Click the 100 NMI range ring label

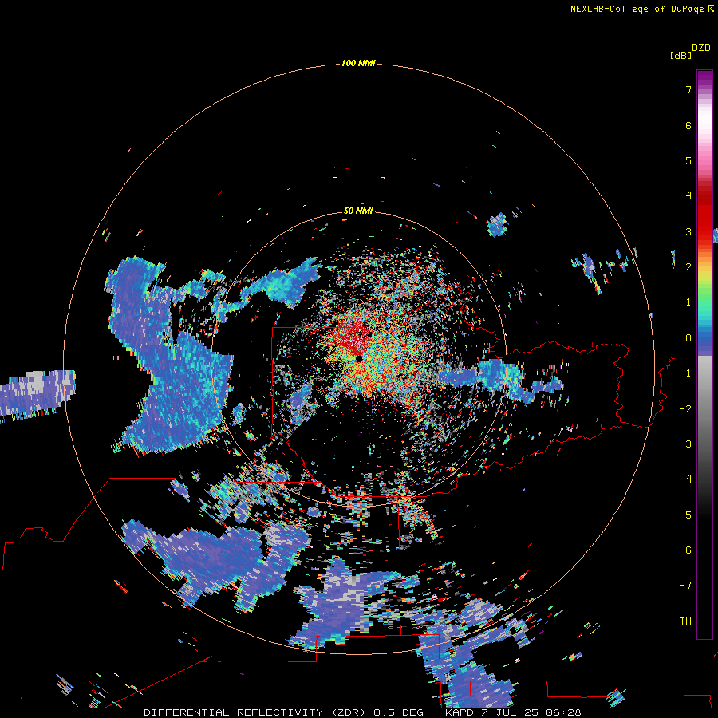358,63
